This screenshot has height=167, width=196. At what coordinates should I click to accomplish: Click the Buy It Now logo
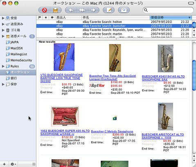[97, 86]
